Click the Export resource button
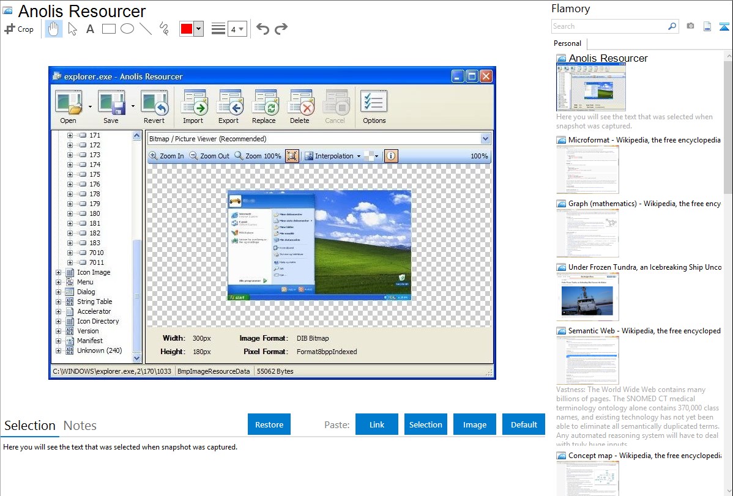The height and width of the screenshot is (496, 733). pyautogui.click(x=229, y=107)
